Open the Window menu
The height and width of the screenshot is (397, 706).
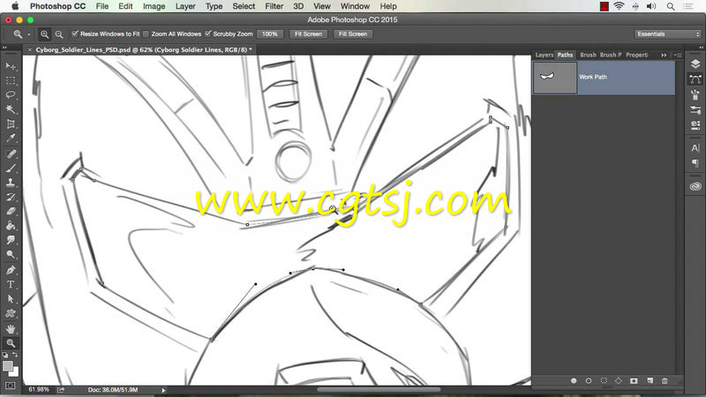point(355,6)
